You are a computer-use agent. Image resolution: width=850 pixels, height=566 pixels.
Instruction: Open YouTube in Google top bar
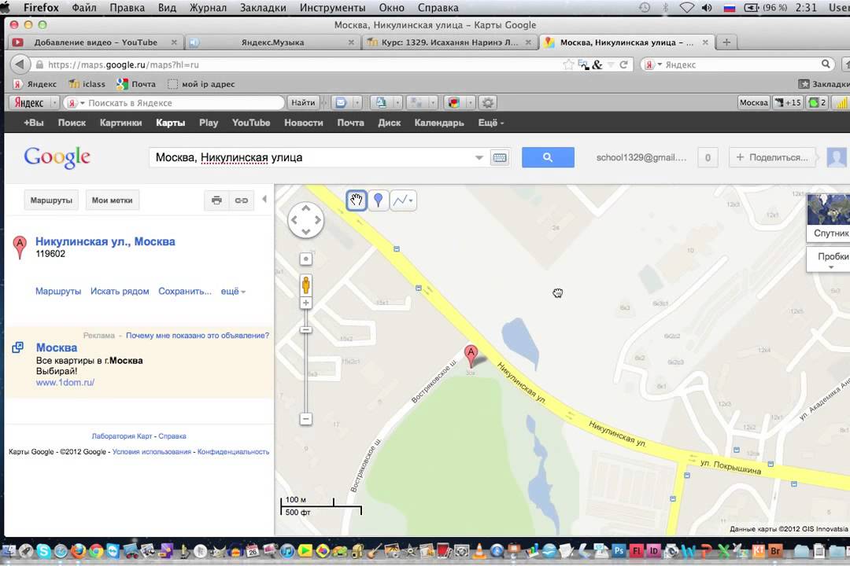pos(251,123)
